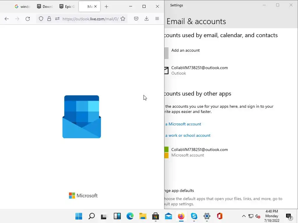Open Mail app from taskbar
The width and height of the screenshot is (298, 223).
click(x=168, y=216)
